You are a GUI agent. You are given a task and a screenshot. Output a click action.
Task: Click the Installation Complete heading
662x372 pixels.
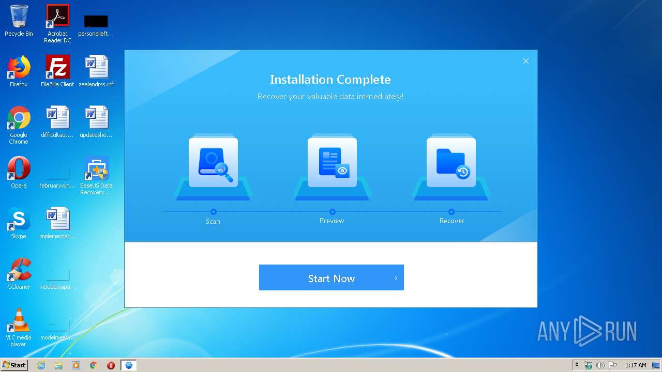point(330,80)
